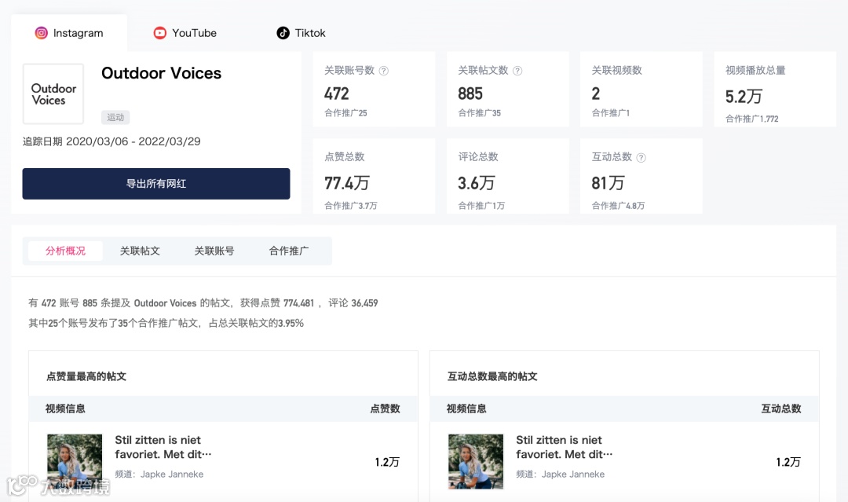The height and width of the screenshot is (502, 848).
Task: Click 合作推广1万 under total comments
Action: (x=481, y=206)
